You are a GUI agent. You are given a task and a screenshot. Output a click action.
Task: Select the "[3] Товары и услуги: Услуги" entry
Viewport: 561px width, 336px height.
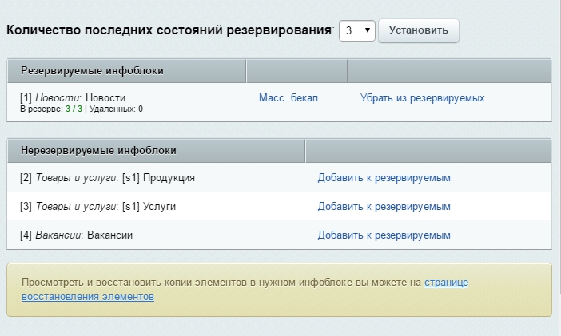(97, 207)
